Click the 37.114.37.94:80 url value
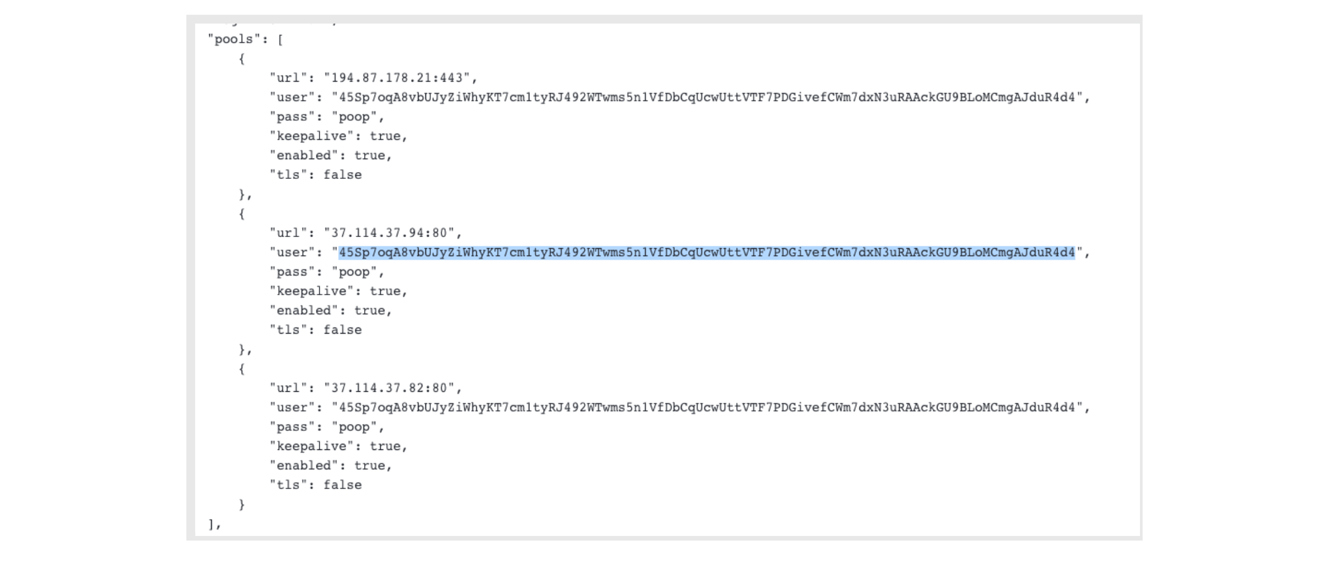 pos(389,233)
